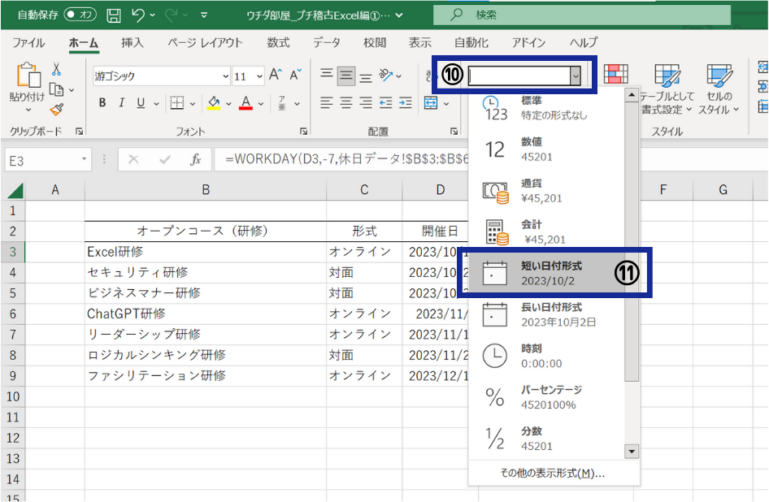Toggle the 自動保存 autosave switch

point(80,15)
